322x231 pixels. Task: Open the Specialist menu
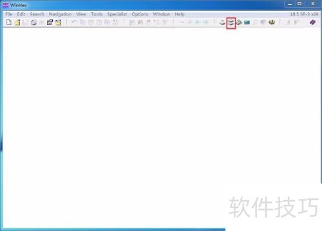pyautogui.click(x=117, y=14)
